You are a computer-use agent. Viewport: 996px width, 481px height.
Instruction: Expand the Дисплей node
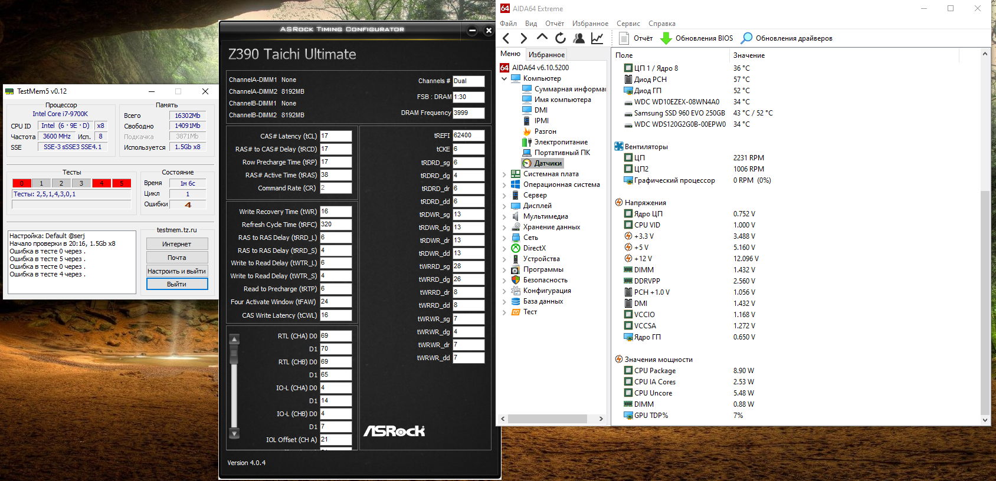(x=504, y=206)
